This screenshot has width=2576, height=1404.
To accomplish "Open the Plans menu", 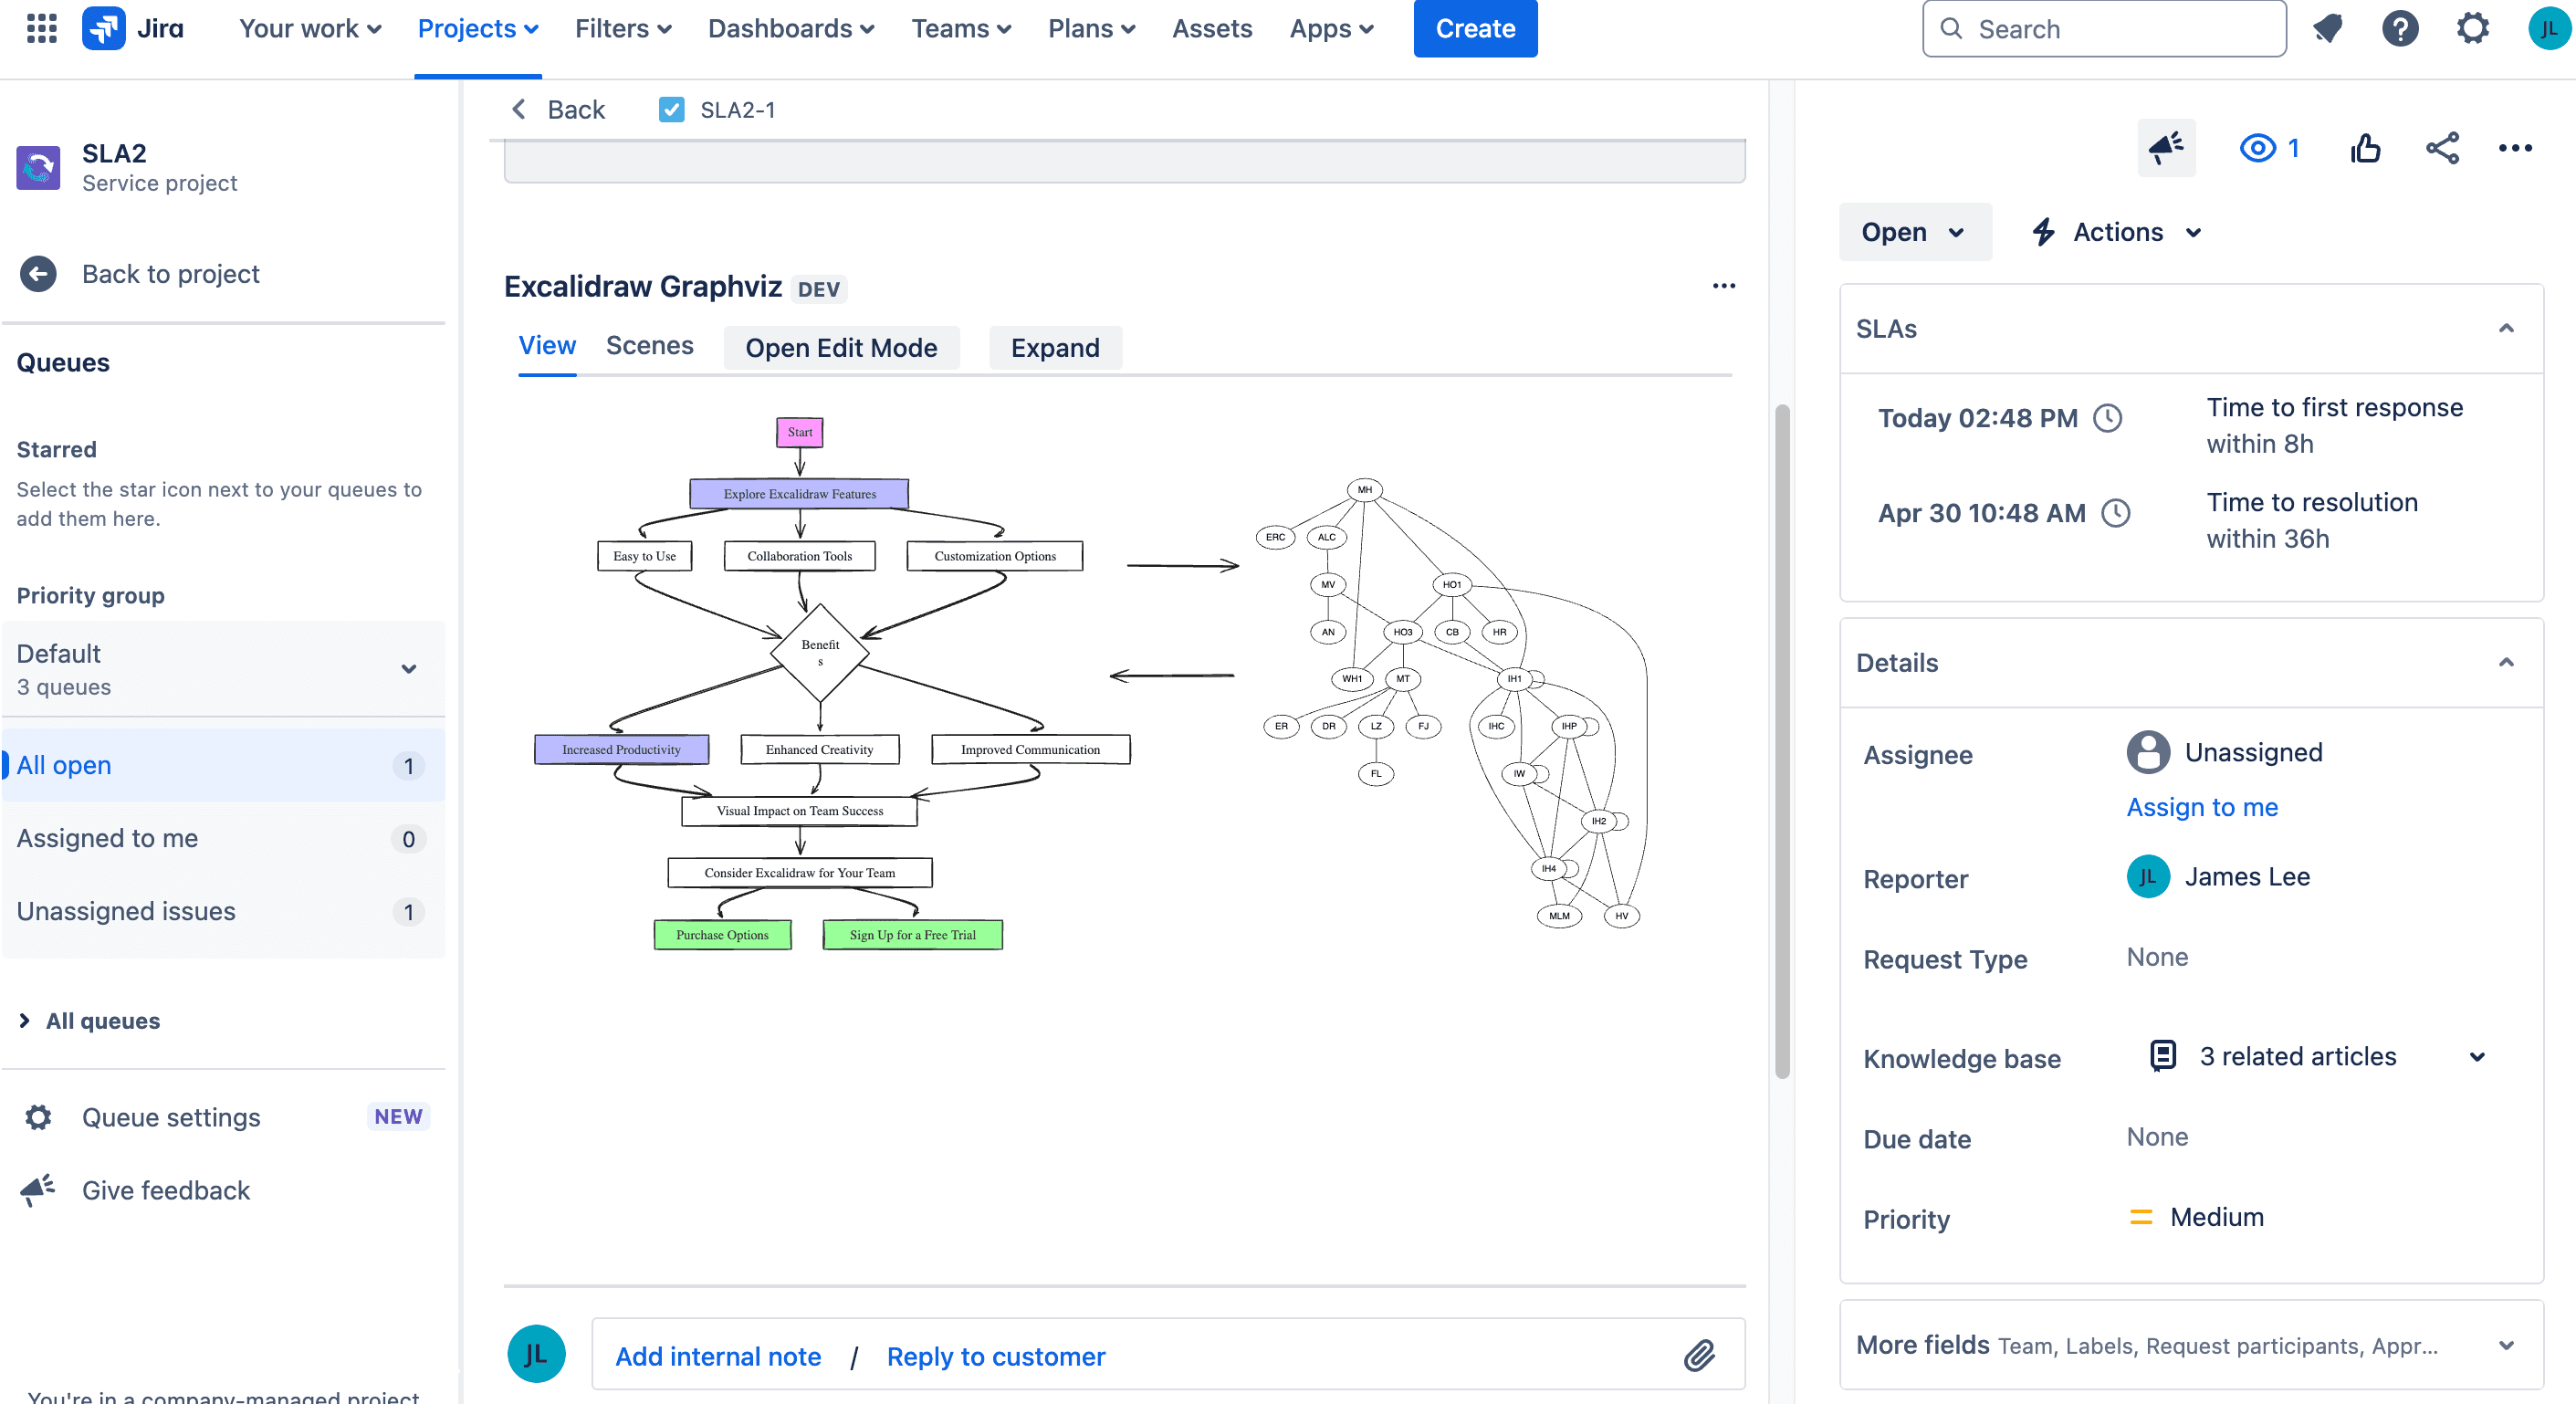I will pyautogui.click(x=1090, y=28).
